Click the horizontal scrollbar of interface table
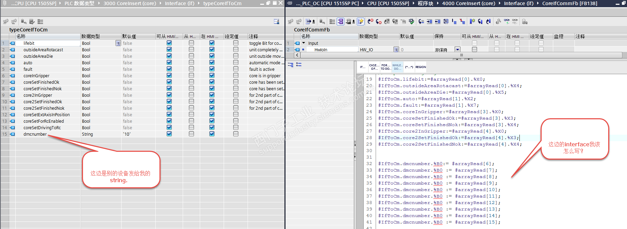This screenshot has height=229, width=627. (x=461, y=55)
